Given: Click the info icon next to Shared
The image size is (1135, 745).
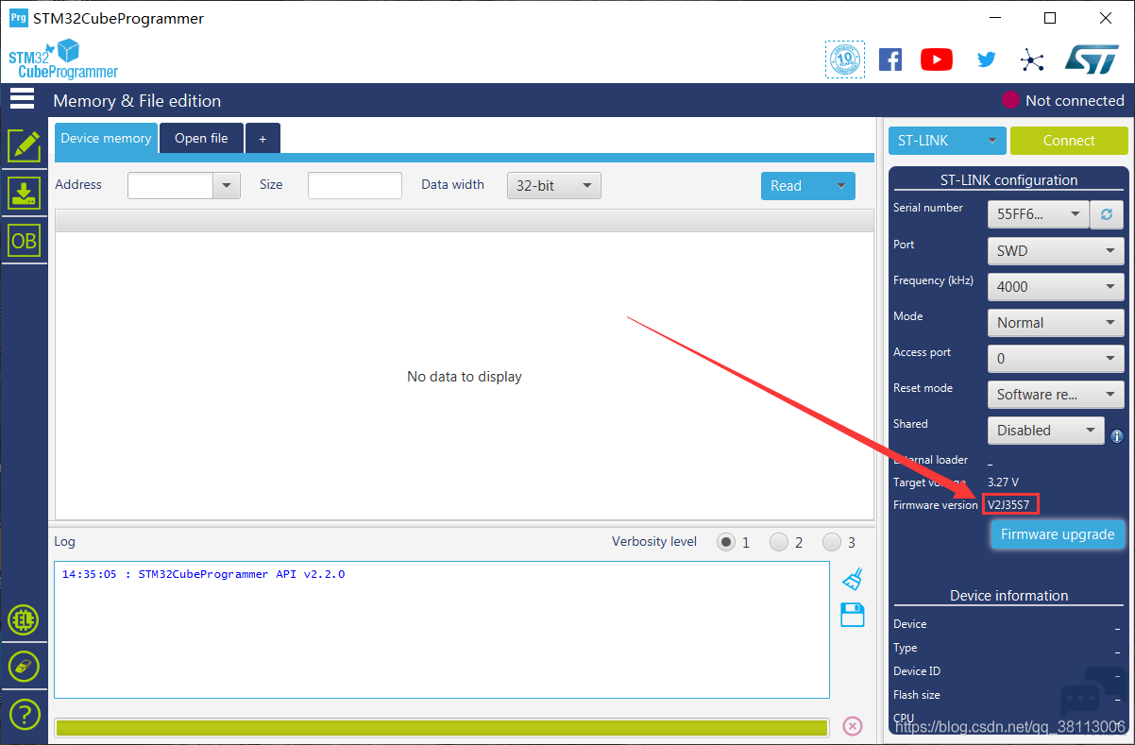Looking at the screenshot, I should click(x=1117, y=436).
